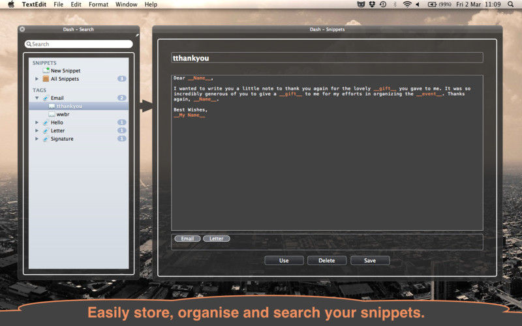Click the Email tag count badge
The image size is (522, 326).
click(x=122, y=98)
